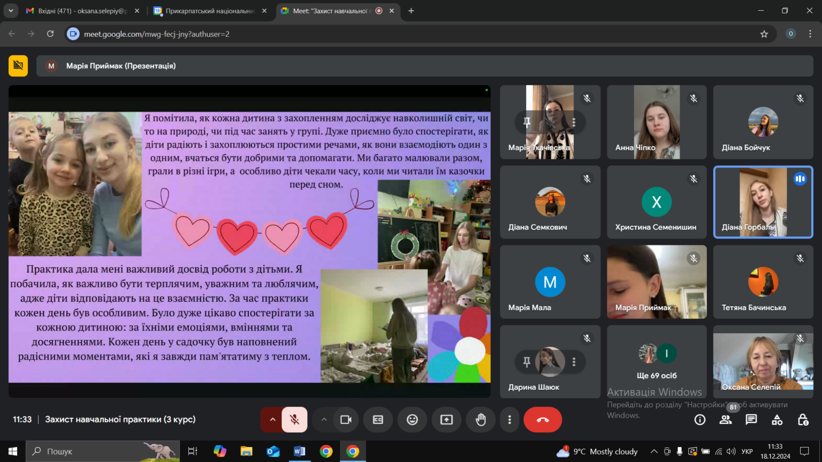The width and height of the screenshot is (822, 462).
Task: Click the Ще 69 осіб tile
Action: point(657,361)
